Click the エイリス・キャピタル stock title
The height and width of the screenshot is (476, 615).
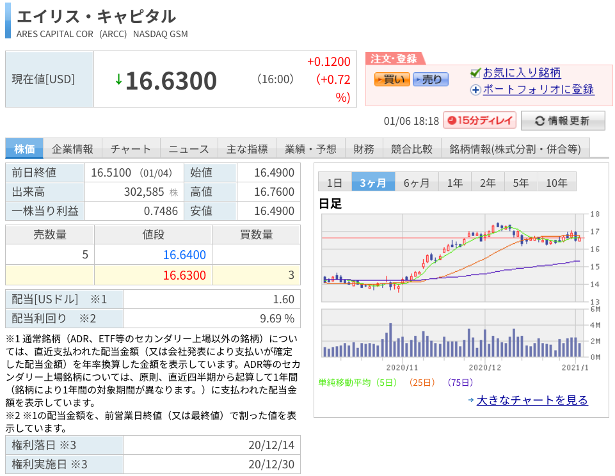pyautogui.click(x=96, y=17)
